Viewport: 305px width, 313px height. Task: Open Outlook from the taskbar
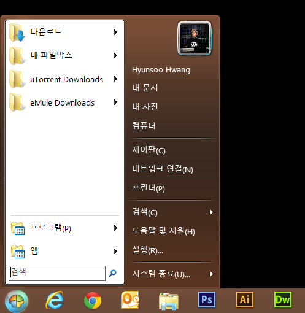click(130, 300)
